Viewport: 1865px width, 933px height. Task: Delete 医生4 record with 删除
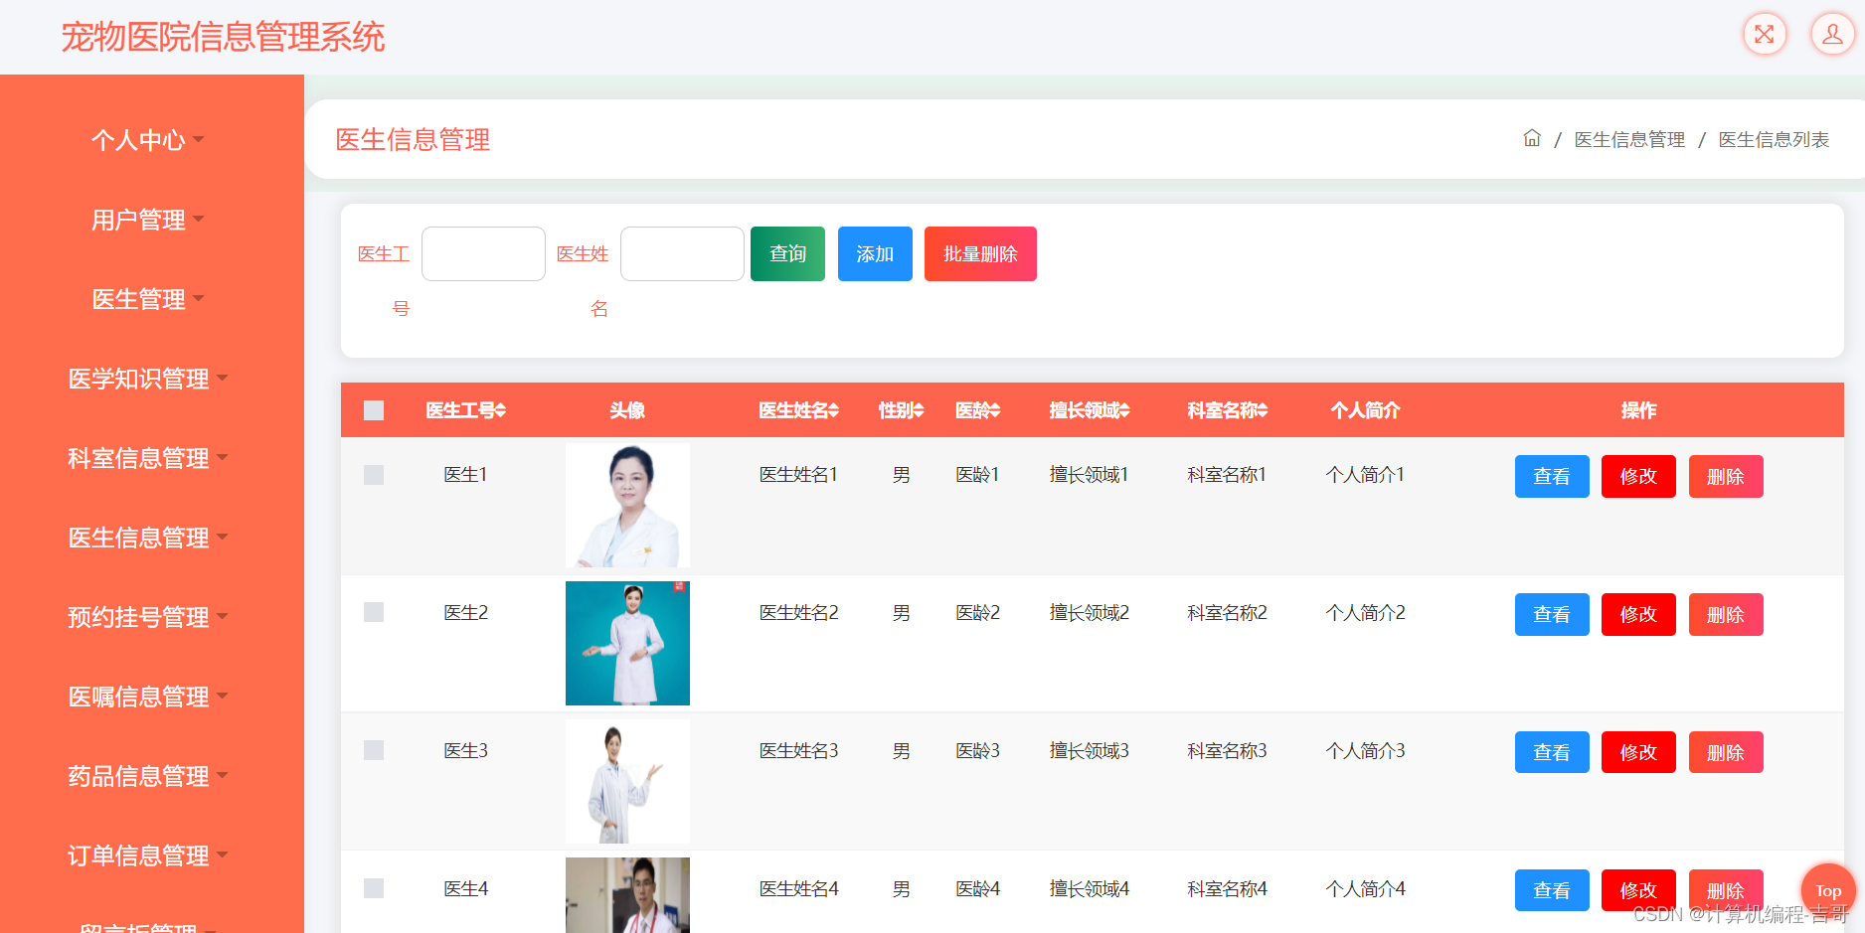(x=1726, y=890)
